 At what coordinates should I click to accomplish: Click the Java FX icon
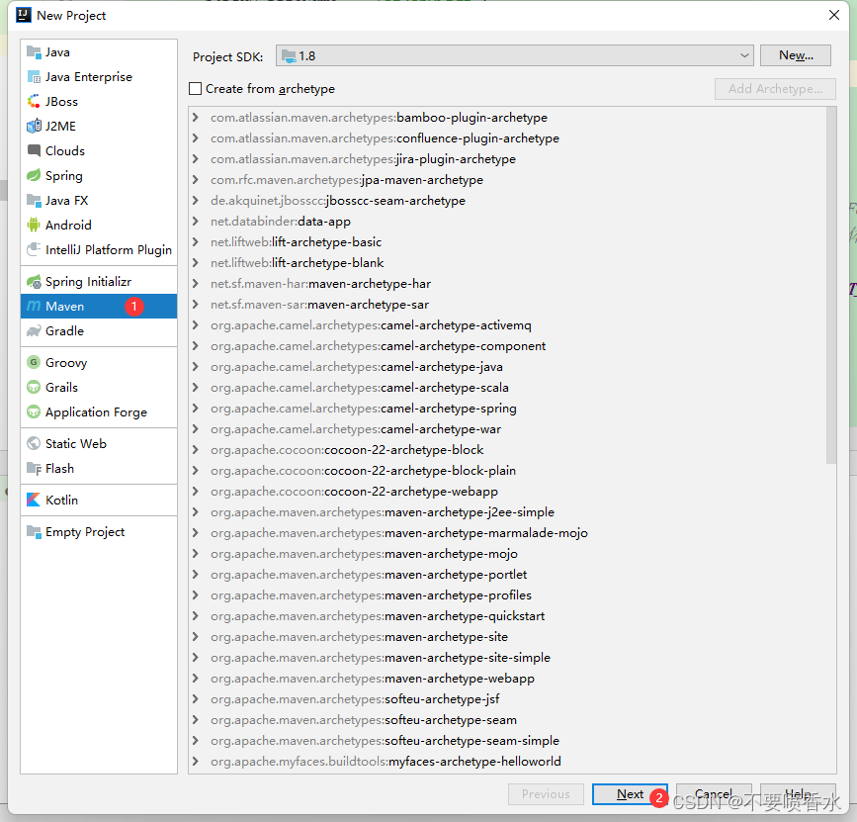(34, 201)
